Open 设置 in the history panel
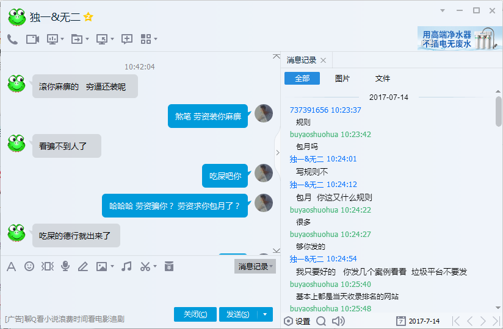 (x=297, y=321)
